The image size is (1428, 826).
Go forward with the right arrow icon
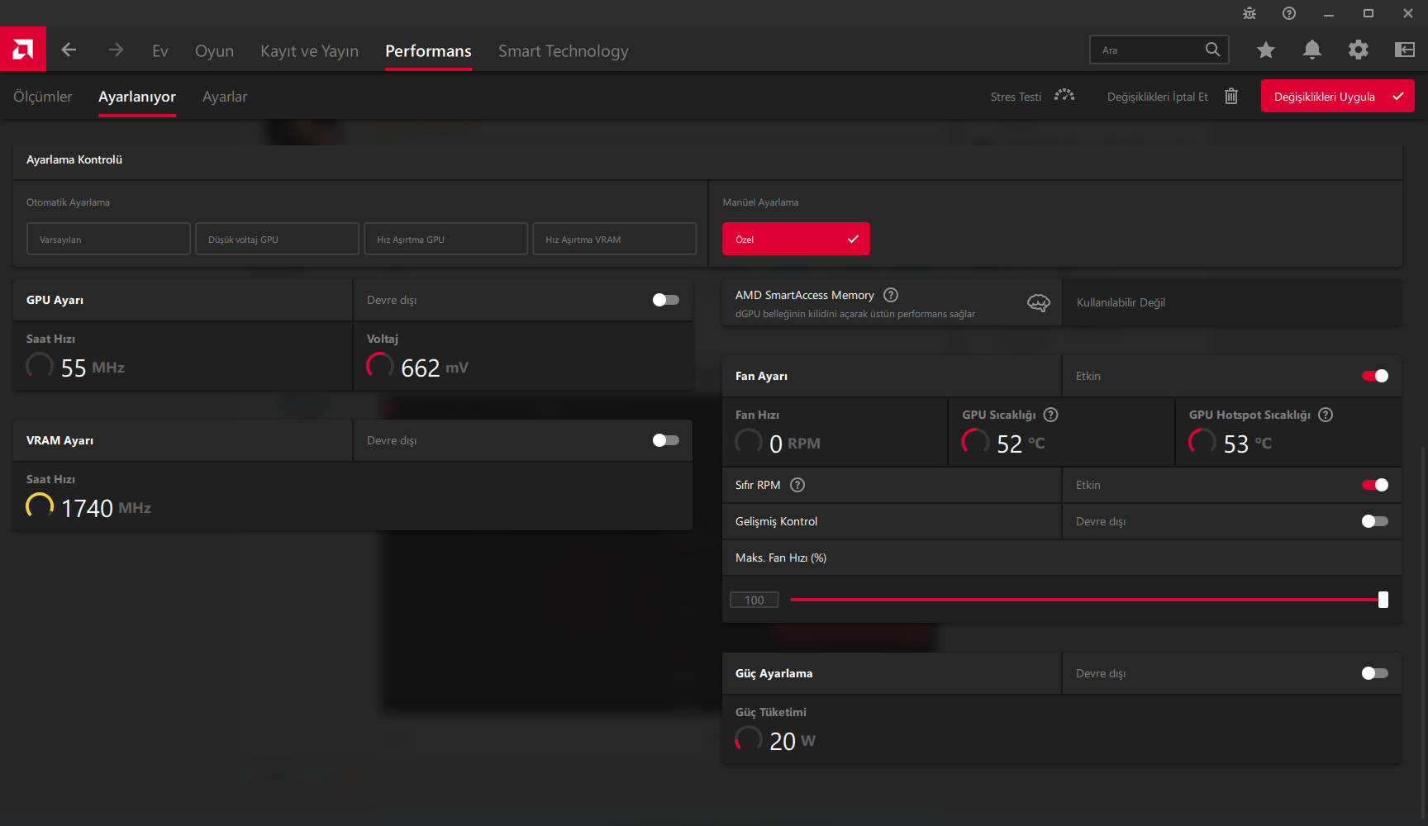(116, 50)
